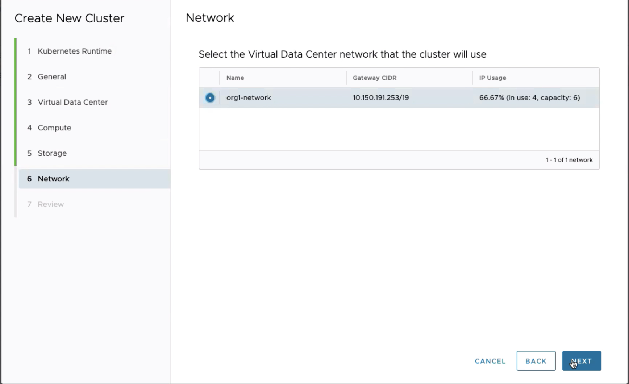Go to Kubernetes Runtime step
Screen dimensions: 629x384
click(74, 51)
